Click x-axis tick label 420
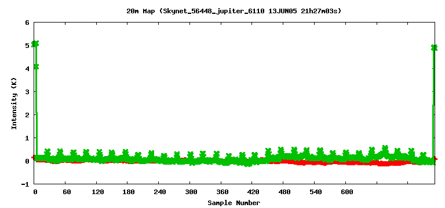The height and width of the screenshot is (208, 445). (253, 192)
